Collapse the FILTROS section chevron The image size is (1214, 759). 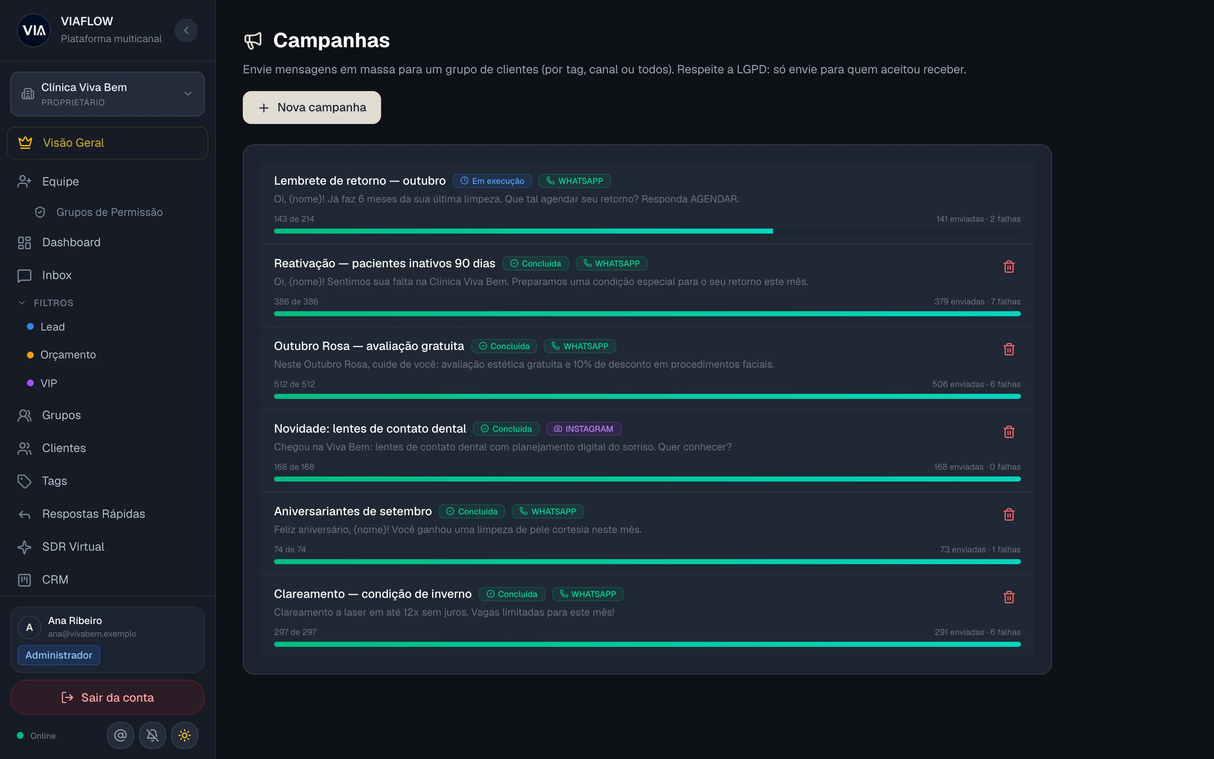(x=21, y=303)
